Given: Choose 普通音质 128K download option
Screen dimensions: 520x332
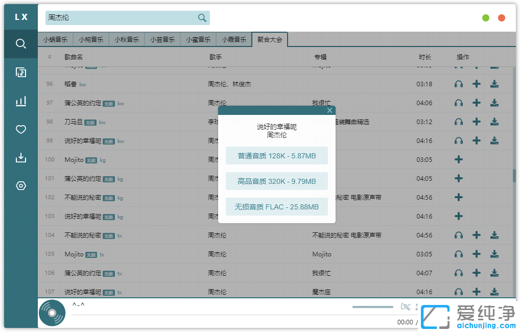Looking at the screenshot, I should coord(277,156).
